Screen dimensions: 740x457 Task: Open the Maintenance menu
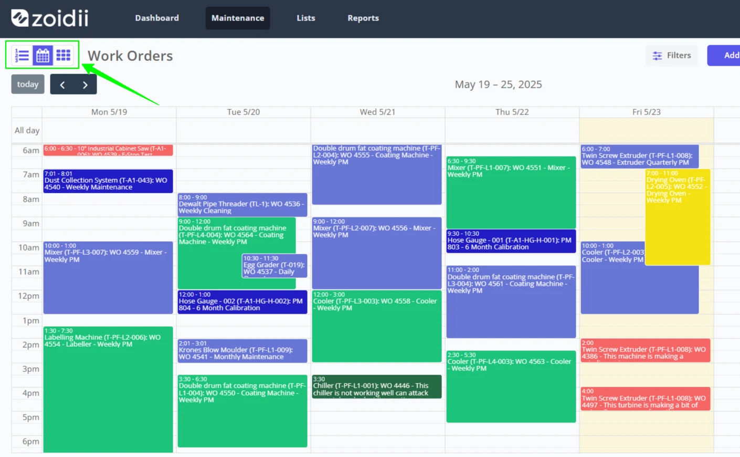click(x=238, y=18)
